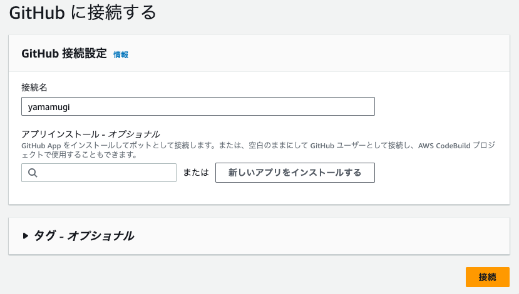
Task: Click the GitHub App install description text
Action: (258, 150)
